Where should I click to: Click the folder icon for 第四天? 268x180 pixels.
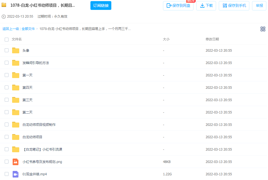(16, 87)
